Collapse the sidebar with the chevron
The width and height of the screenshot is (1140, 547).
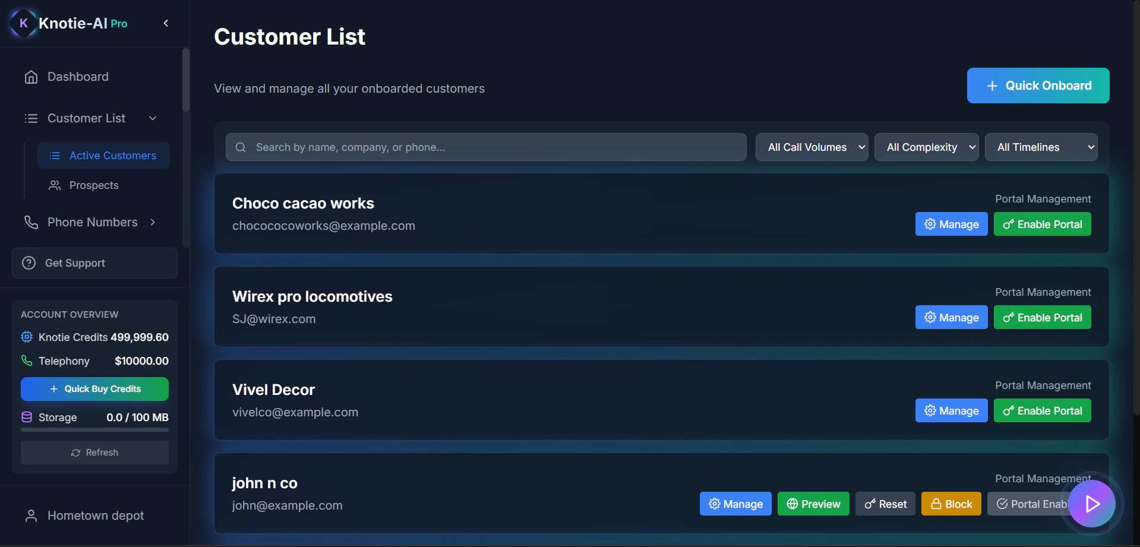[x=165, y=23]
